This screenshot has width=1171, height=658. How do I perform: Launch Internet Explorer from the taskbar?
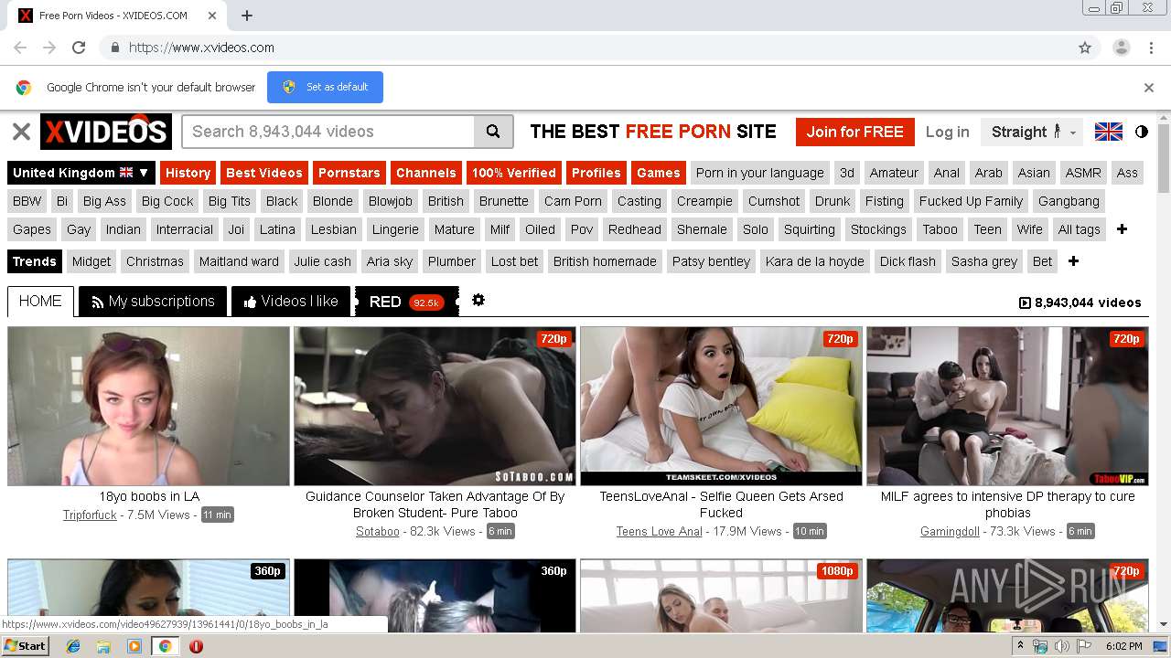(73, 646)
